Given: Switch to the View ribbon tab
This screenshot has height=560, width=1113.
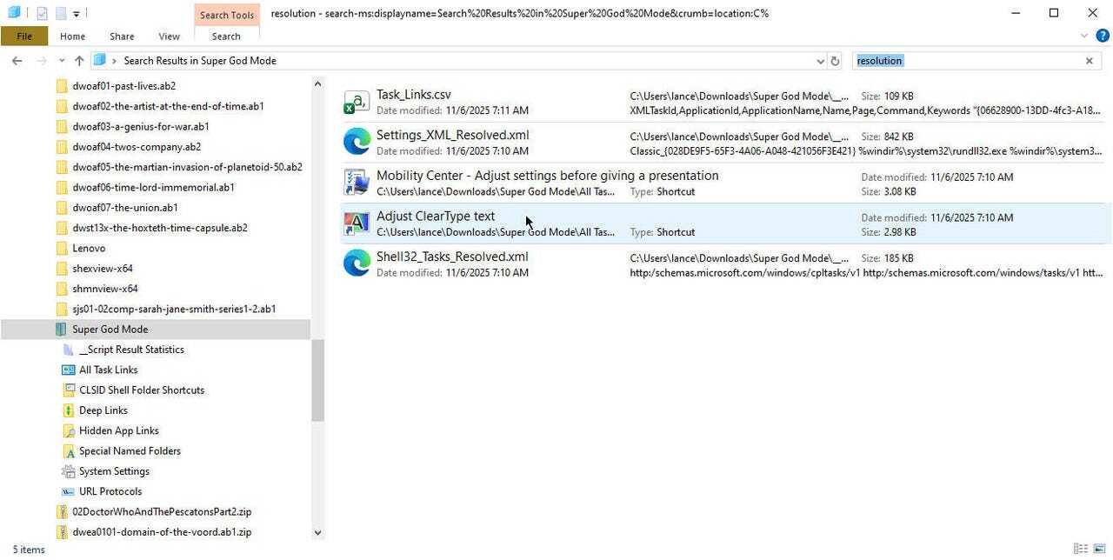Looking at the screenshot, I should [x=169, y=36].
